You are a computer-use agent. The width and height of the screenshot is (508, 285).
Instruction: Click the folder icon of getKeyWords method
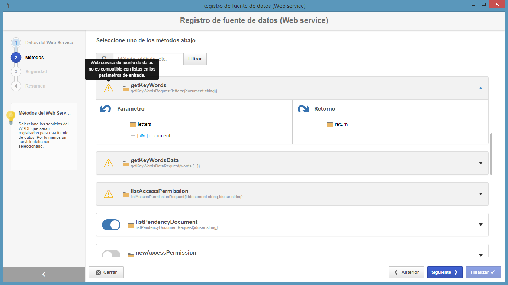point(126,88)
